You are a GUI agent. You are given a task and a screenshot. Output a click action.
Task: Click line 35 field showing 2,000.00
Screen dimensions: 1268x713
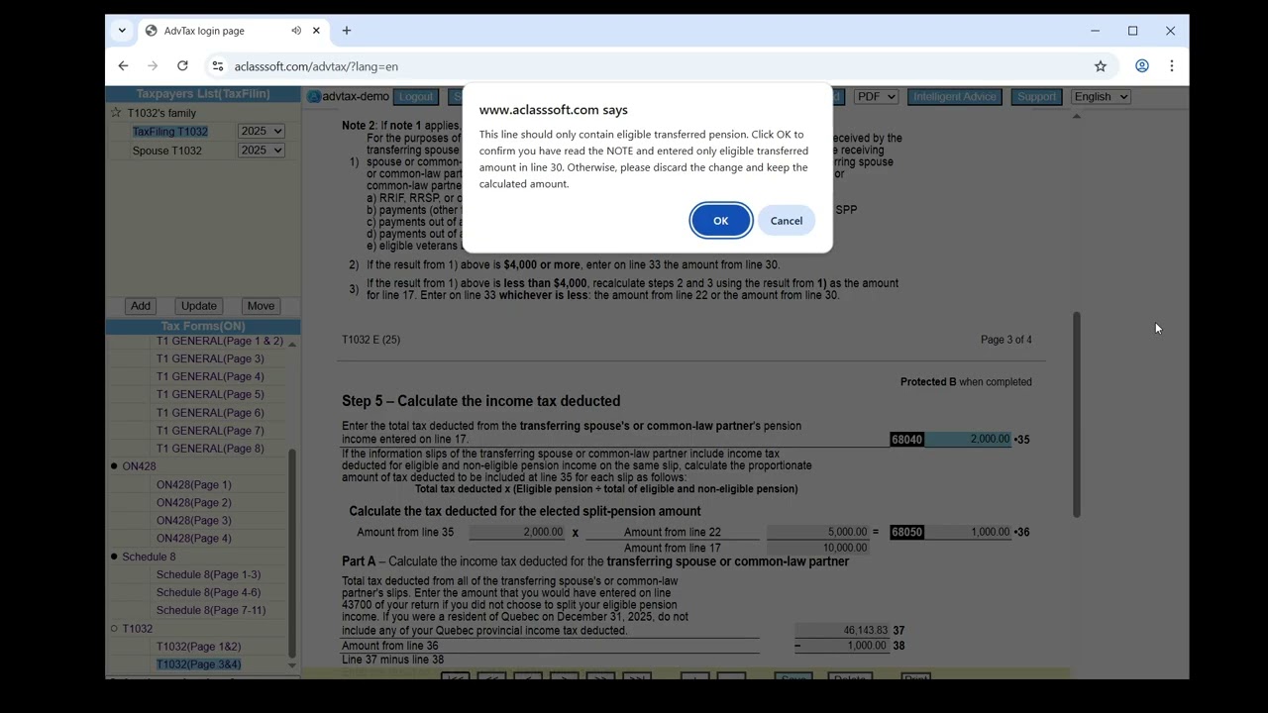968,439
